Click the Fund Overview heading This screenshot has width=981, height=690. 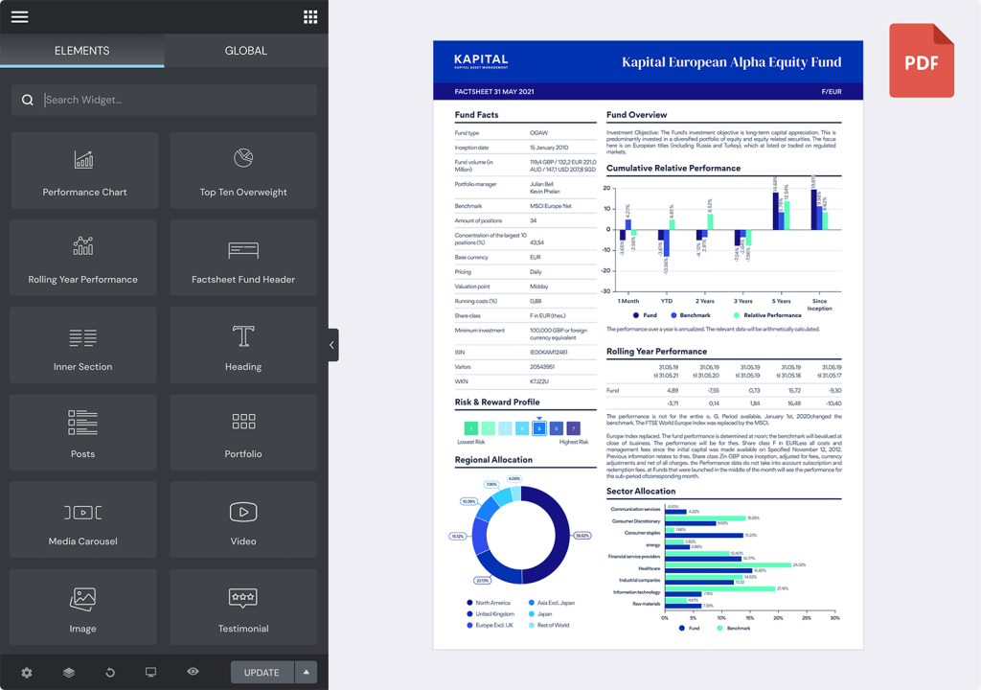636,115
